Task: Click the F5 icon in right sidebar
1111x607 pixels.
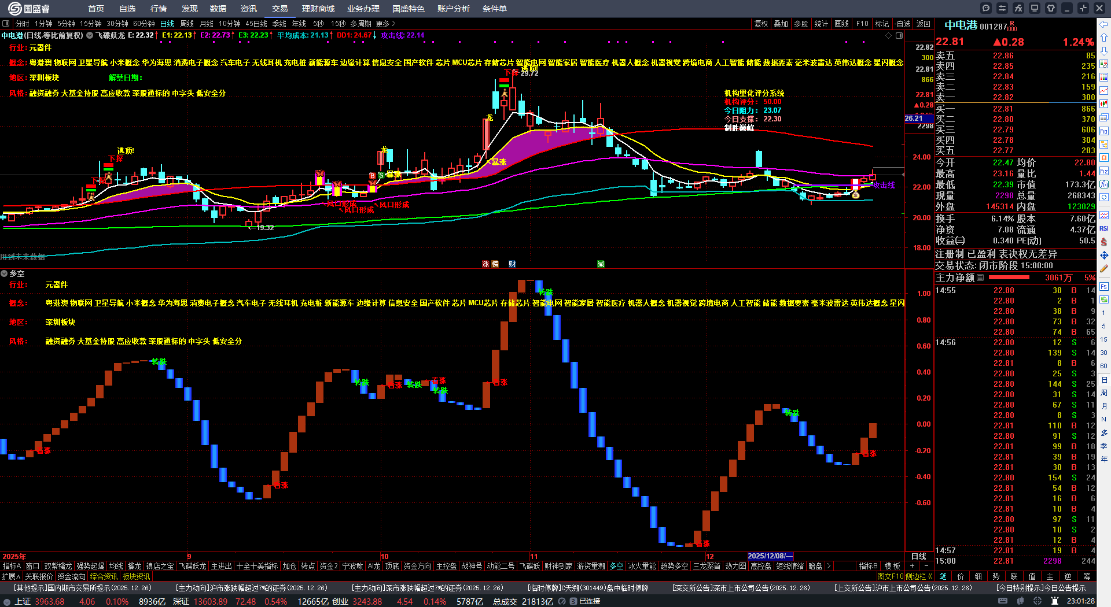Action: (1104, 286)
